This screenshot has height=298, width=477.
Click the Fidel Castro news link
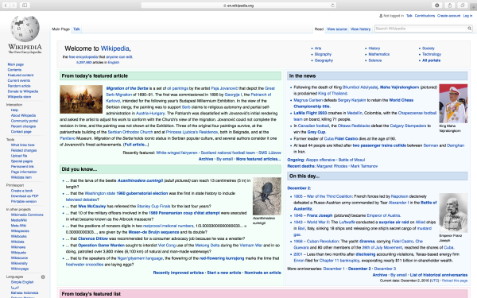click(346, 138)
